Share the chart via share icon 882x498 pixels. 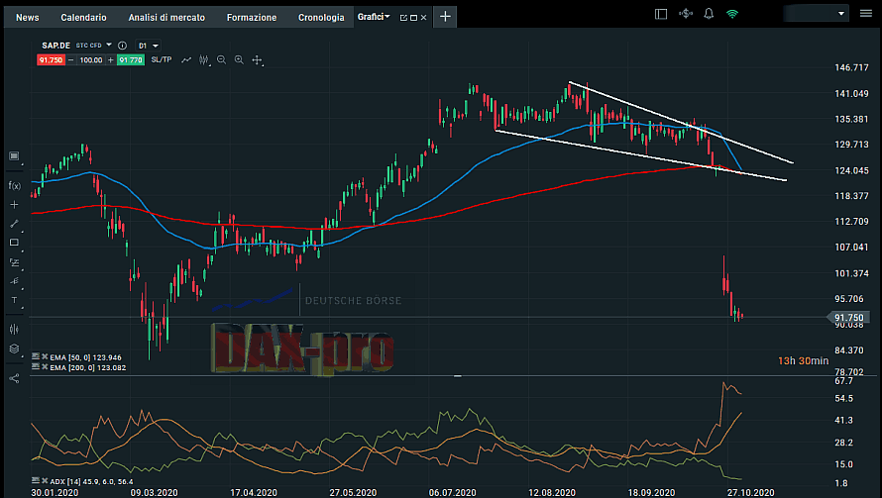coord(14,379)
